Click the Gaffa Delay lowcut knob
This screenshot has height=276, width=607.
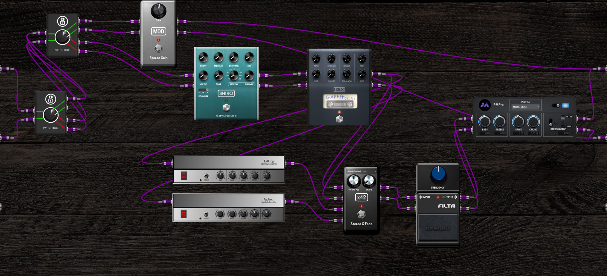pyautogui.click(x=347, y=59)
